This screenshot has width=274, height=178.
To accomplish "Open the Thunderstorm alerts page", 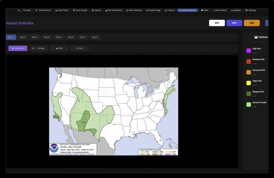I will tap(43, 10).
